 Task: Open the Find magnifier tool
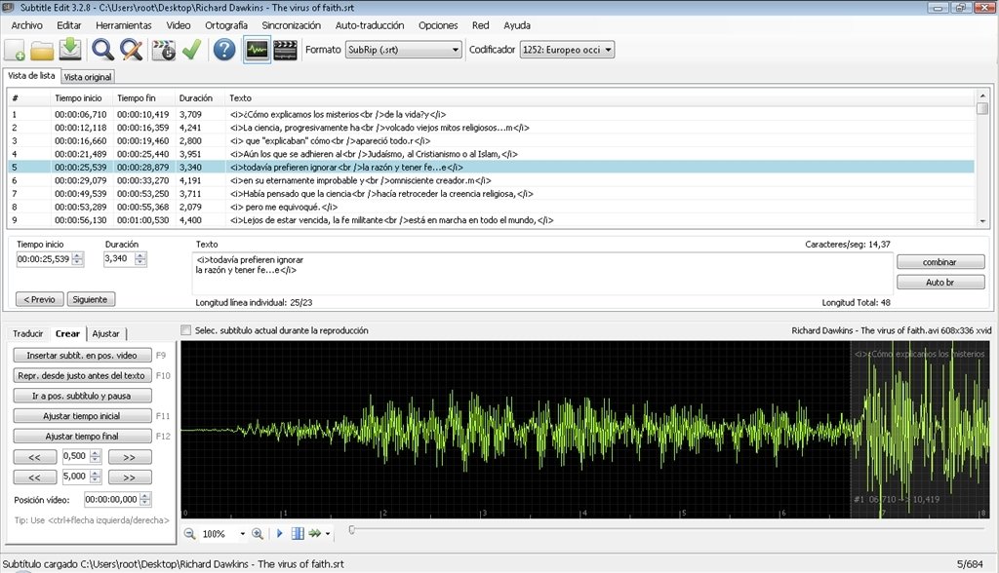pos(102,50)
